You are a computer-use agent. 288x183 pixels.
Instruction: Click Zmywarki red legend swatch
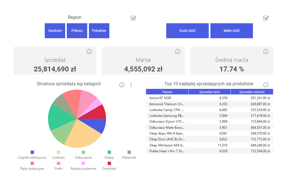tap(109, 163)
